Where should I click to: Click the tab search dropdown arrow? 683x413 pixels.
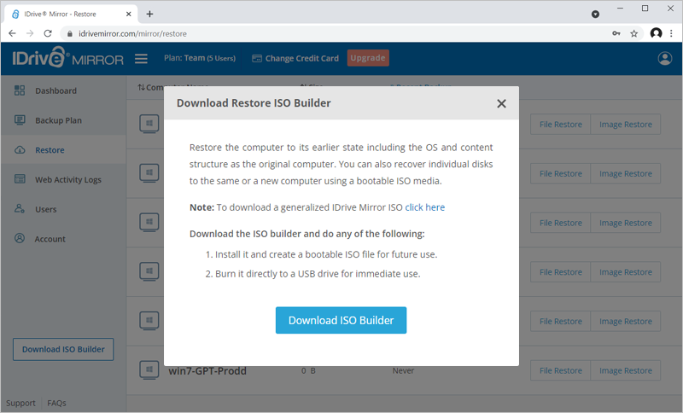tap(595, 15)
